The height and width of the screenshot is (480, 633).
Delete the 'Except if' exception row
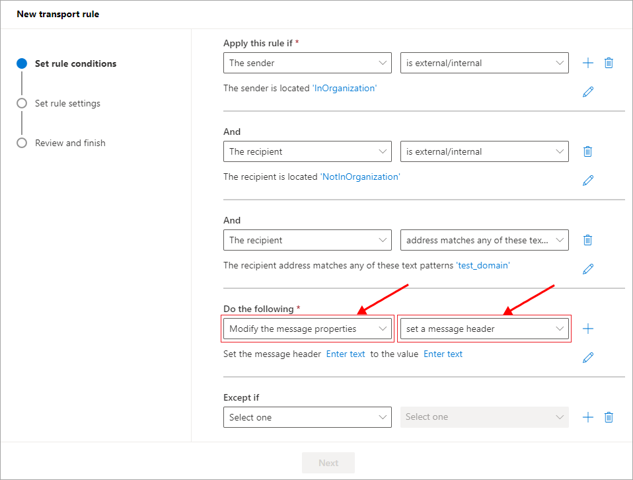(609, 417)
